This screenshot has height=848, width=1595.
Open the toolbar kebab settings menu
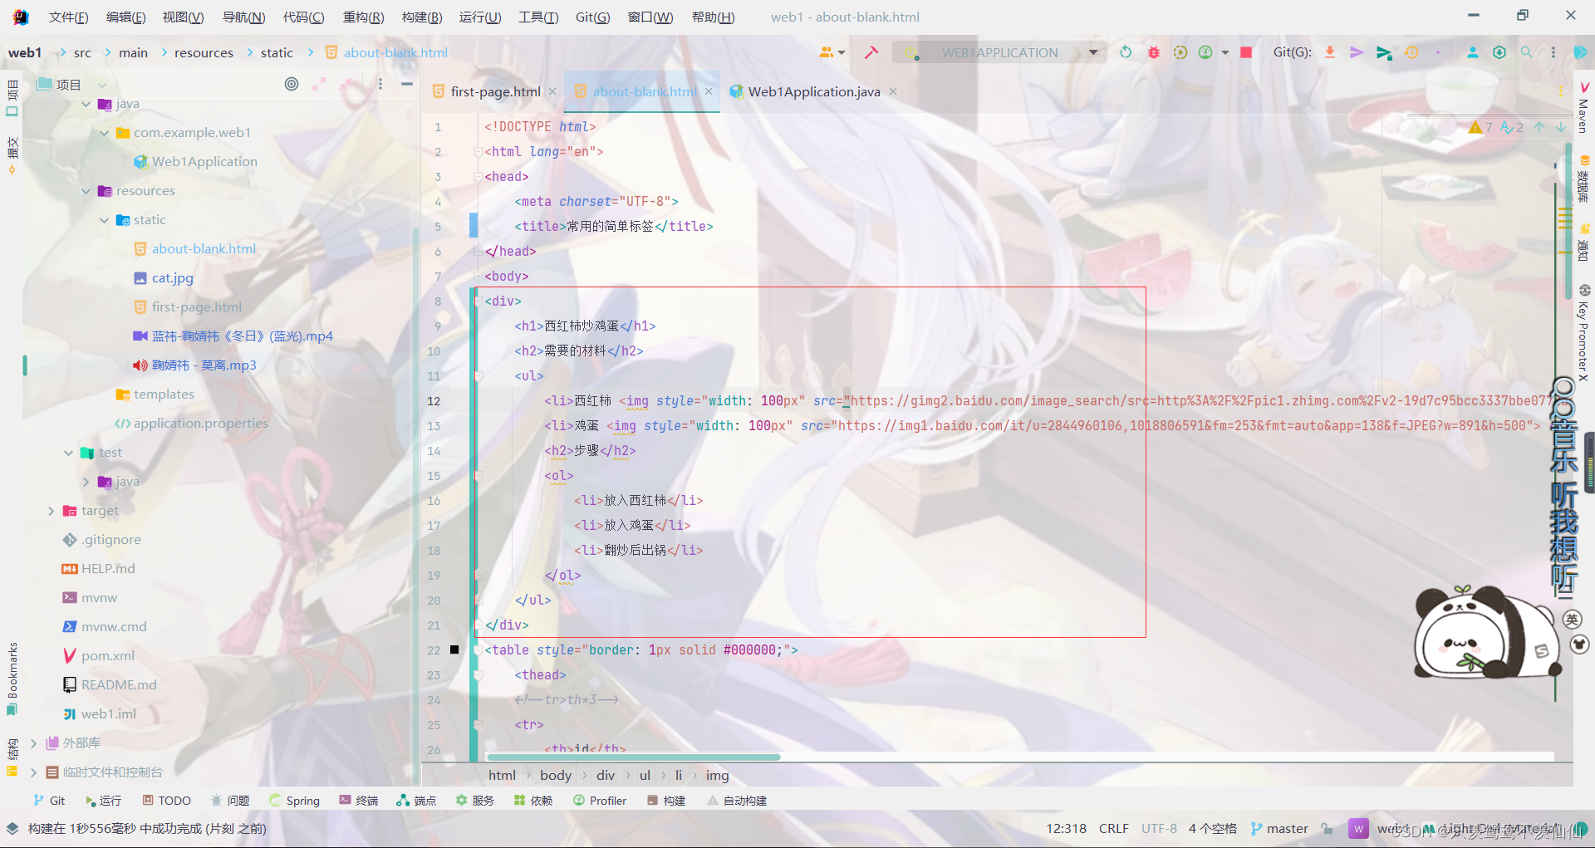[1553, 52]
